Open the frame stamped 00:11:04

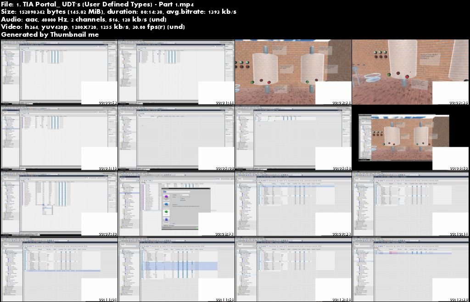pyautogui.click(x=59, y=269)
